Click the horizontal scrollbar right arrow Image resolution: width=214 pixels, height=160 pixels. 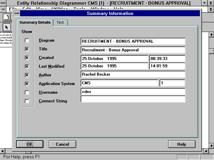pyautogui.click(x=205, y=151)
